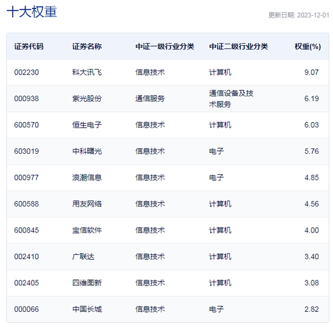Click 信息技术 in the 科大讯飞 row
Screen dimensions: 333x327
(x=150, y=73)
